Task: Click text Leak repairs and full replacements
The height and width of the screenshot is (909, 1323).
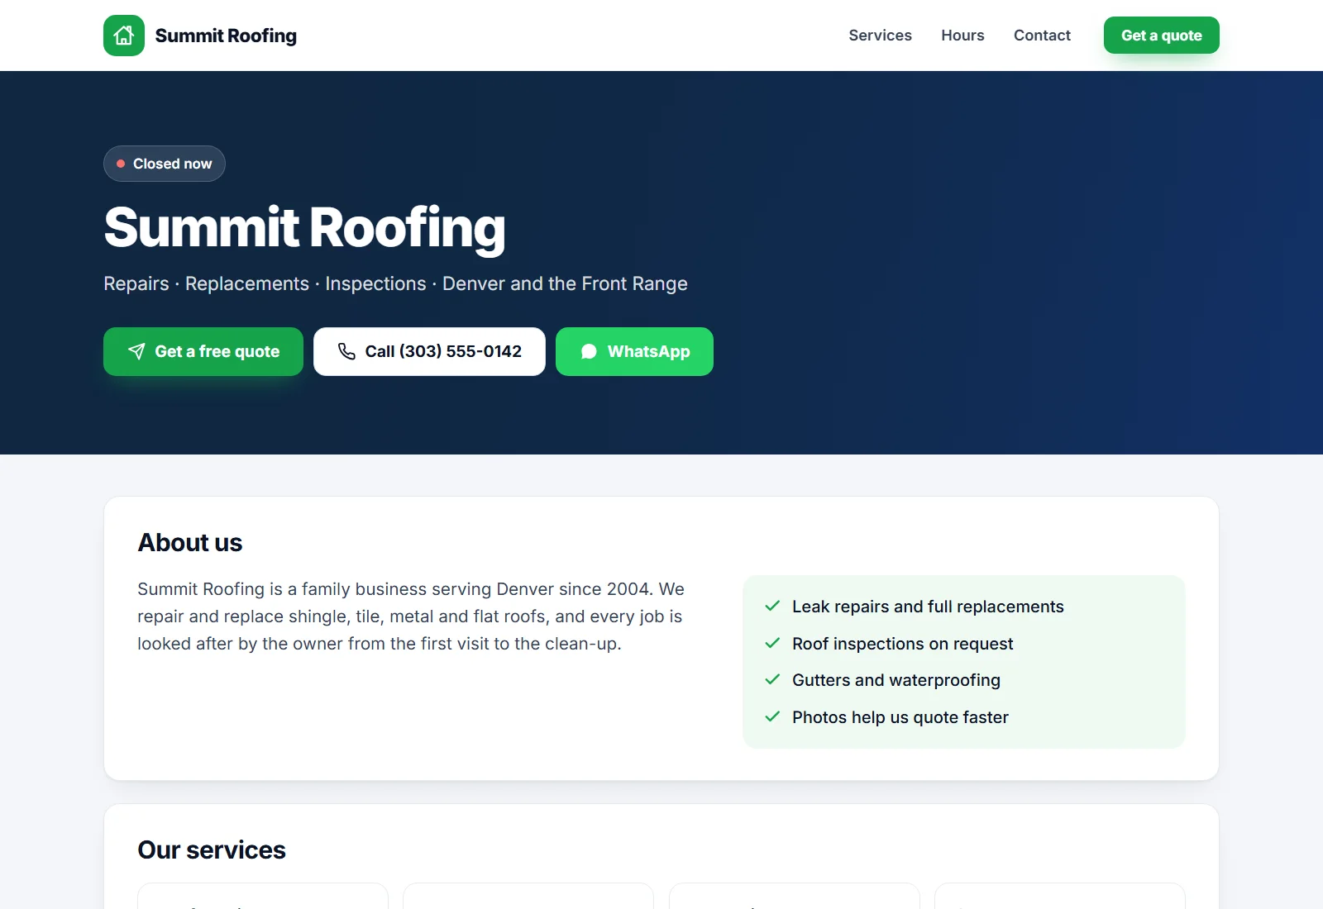Action: coord(928,607)
